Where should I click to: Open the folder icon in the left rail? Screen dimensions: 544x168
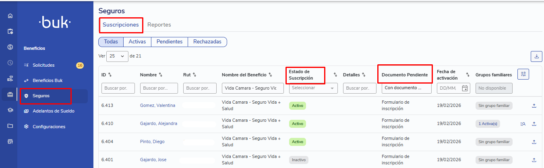click(10, 126)
